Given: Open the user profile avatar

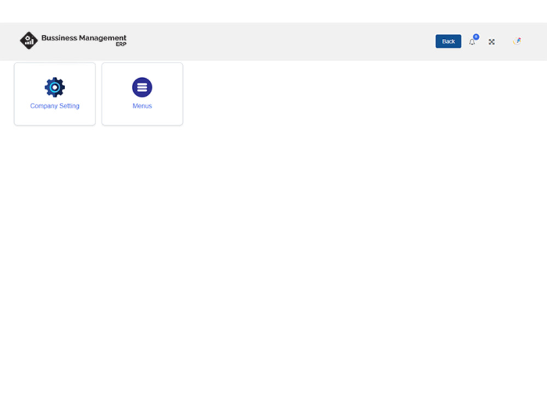Looking at the screenshot, I should tap(517, 41).
